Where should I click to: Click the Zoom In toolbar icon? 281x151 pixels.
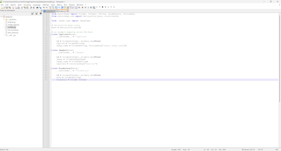[44, 7]
